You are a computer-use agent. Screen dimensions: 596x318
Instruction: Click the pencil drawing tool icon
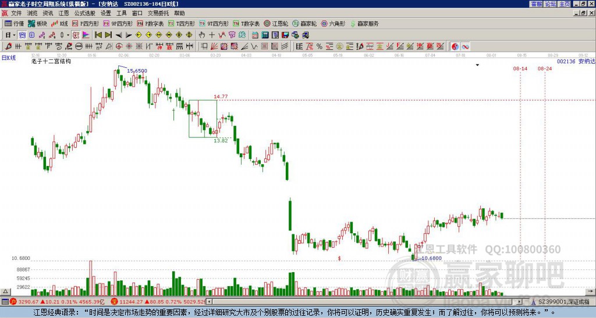point(8,46)
